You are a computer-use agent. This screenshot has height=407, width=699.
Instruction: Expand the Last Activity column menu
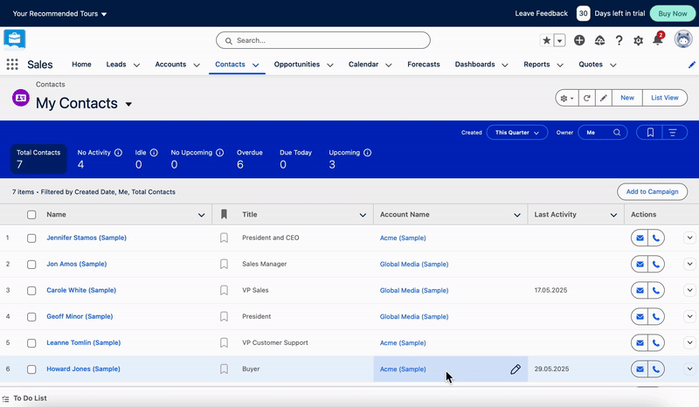pyautogui.click(x=614, y=216)
